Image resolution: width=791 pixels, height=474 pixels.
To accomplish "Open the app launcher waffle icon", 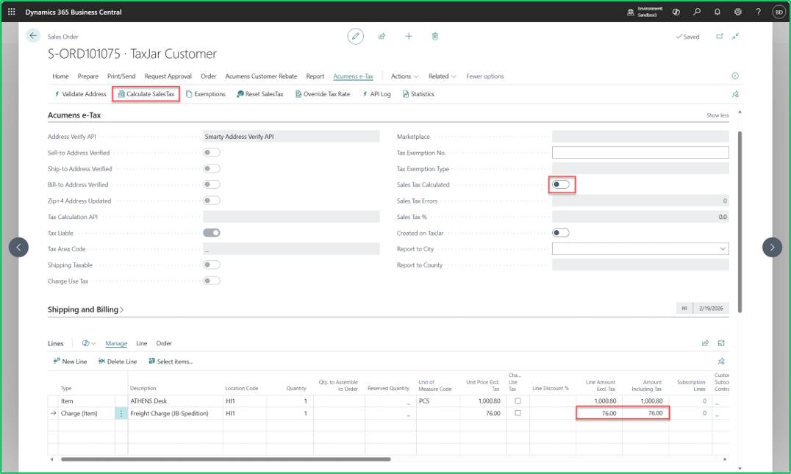I will (12, 12).
